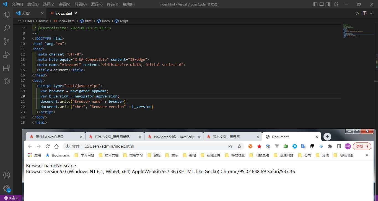The width and height of the screenshot is (378, 201).
Task: Toggle the Primary Side Bar layout button
Action: (315, 4)
